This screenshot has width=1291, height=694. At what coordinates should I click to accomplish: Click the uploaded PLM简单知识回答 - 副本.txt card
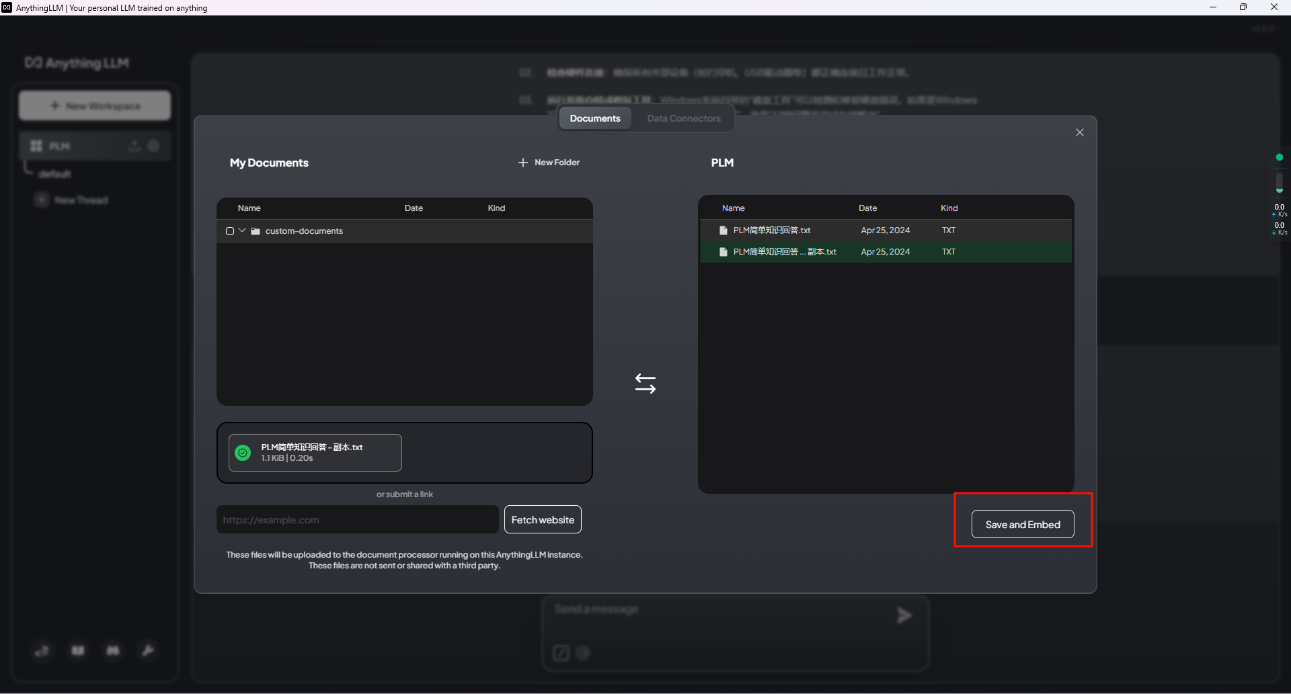[315, 453]
